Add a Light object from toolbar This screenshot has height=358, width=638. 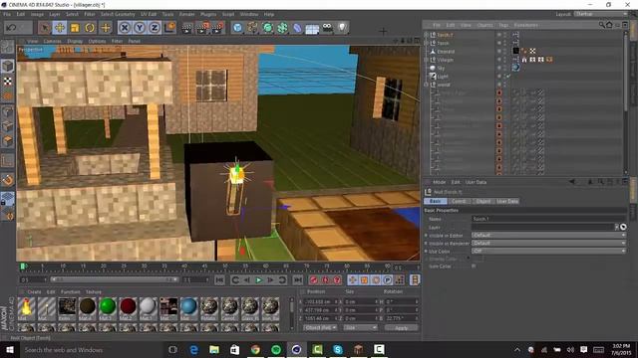click(x=343, y=28)
